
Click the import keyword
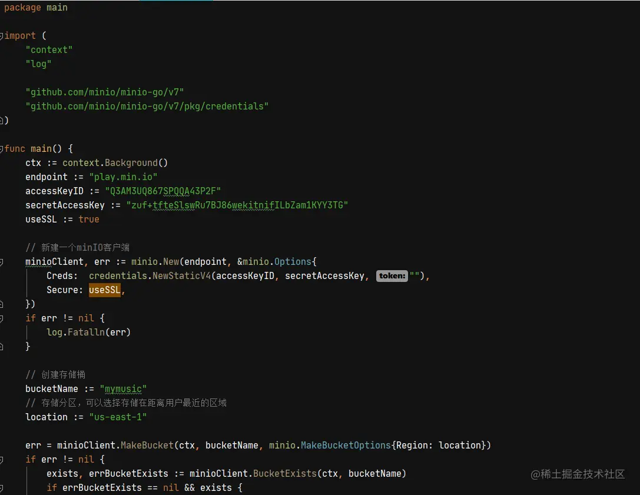pyautogui.click(x=20, y=36)
